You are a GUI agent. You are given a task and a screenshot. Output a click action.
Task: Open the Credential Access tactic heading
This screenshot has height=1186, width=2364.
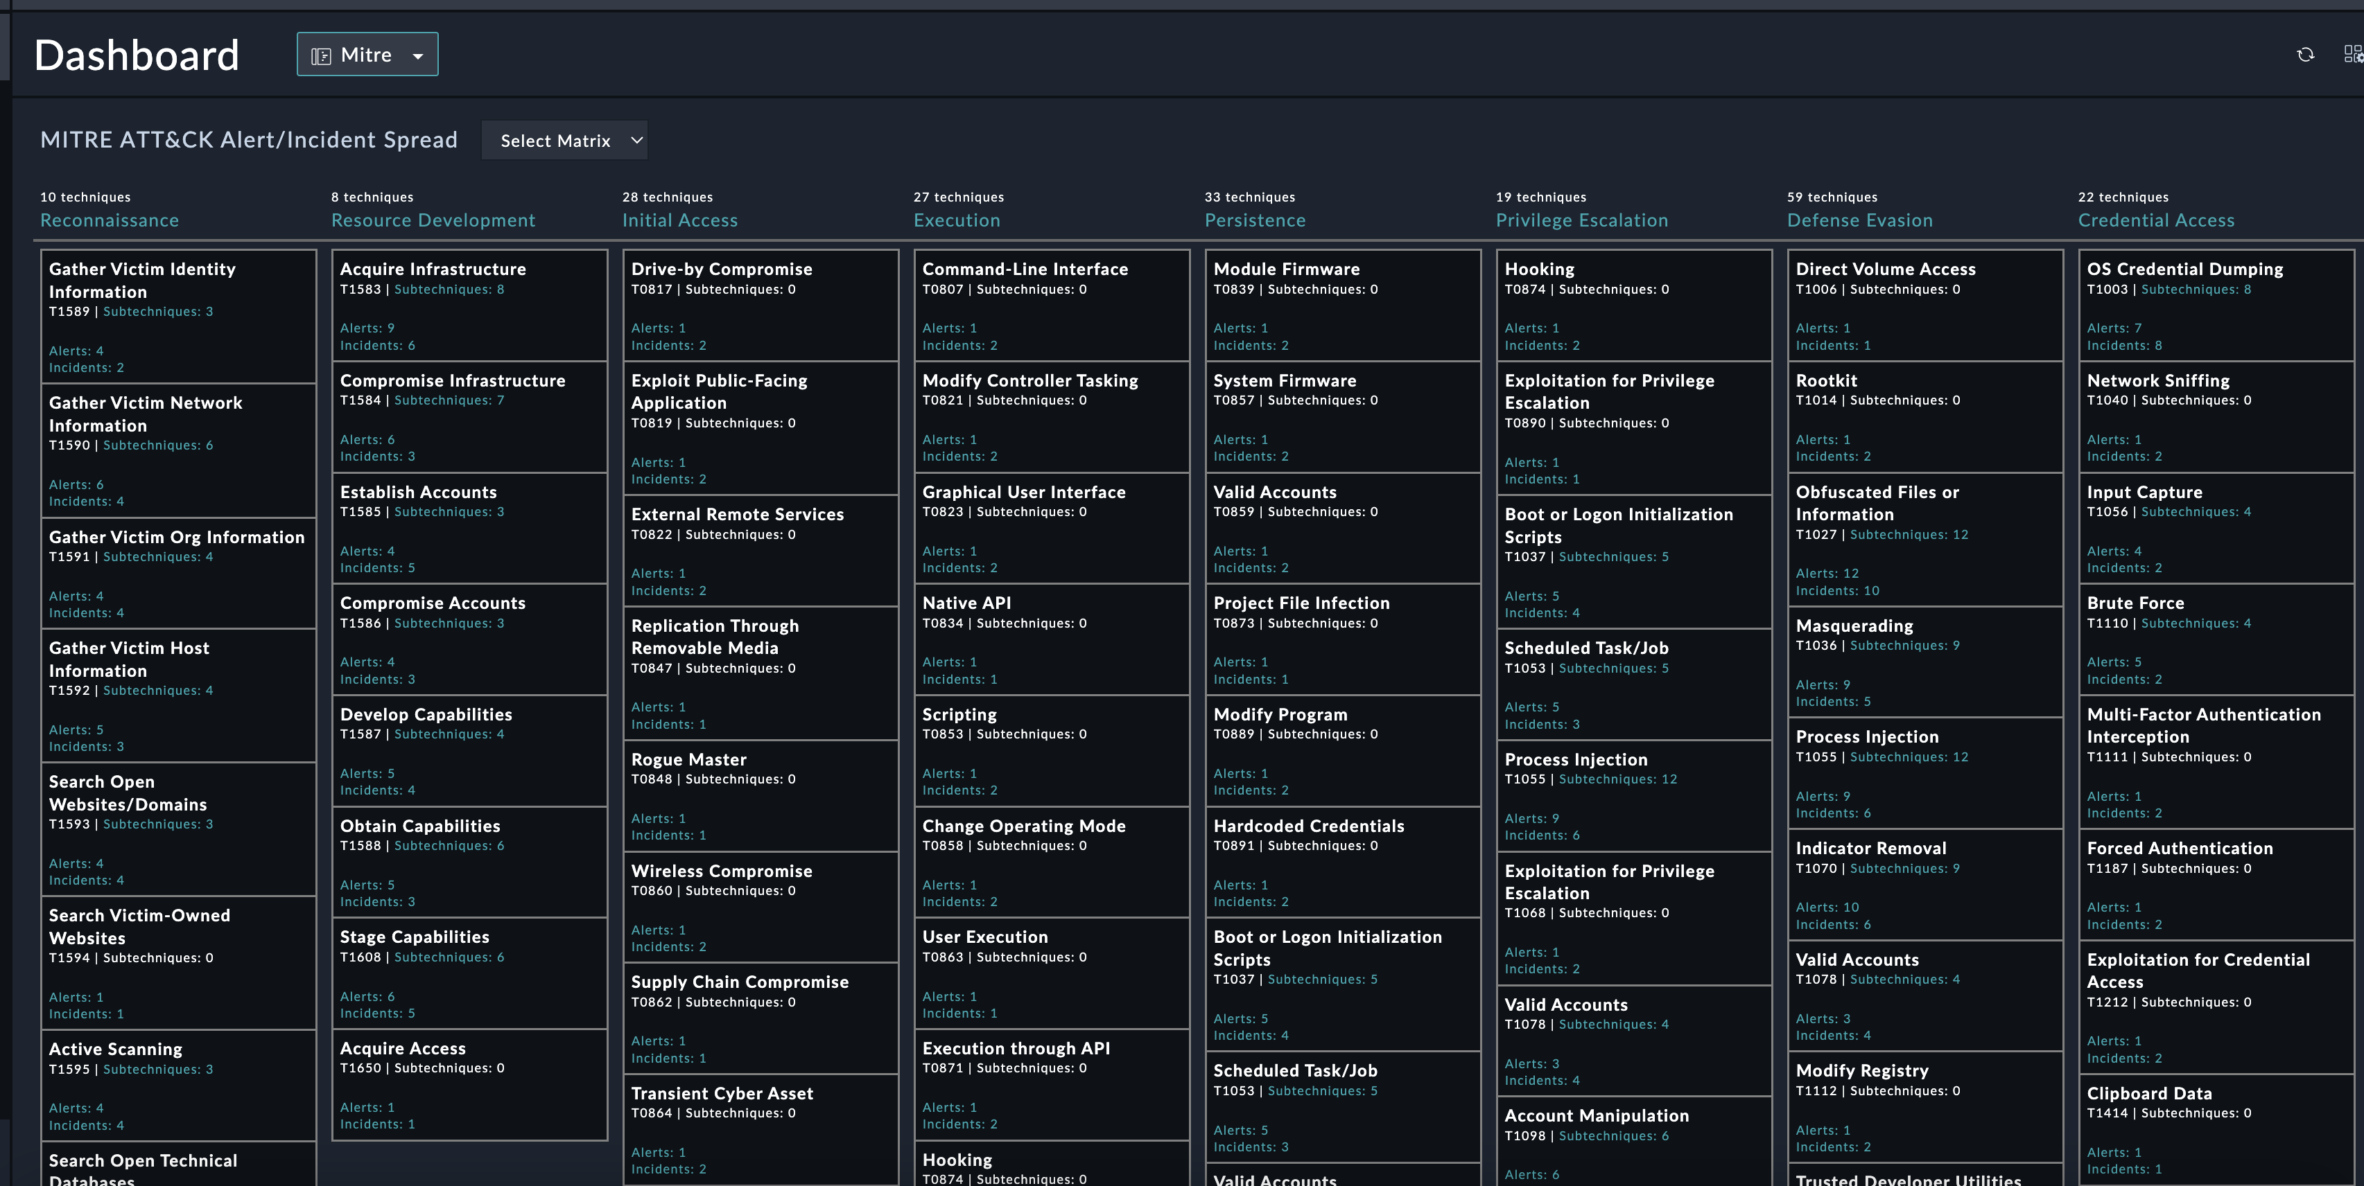click(2156, 220)
